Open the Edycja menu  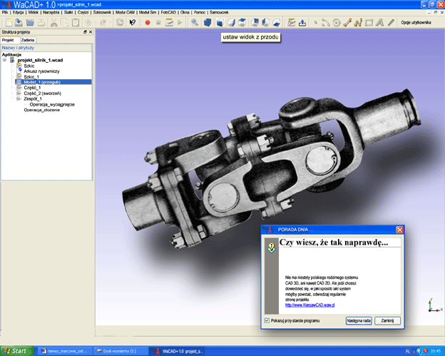(18, 12)
